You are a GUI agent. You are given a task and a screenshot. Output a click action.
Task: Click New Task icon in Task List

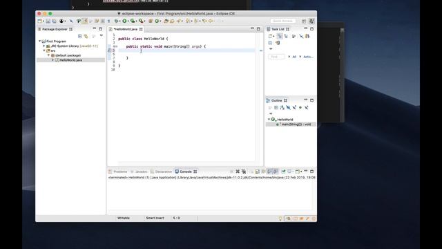(270, 36)
